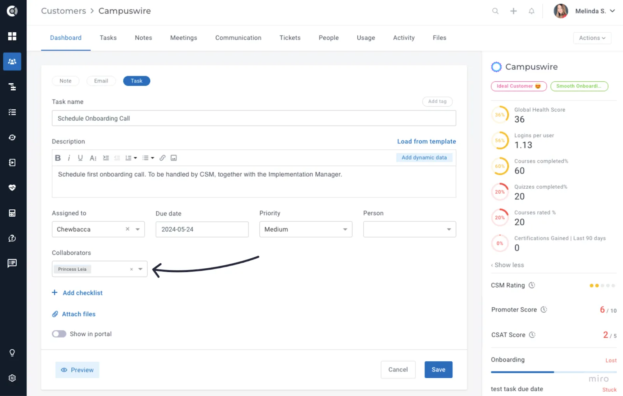Screen dimensions: 623x396
Task: Switch to the Usage tab
Action: pos(366,38)
